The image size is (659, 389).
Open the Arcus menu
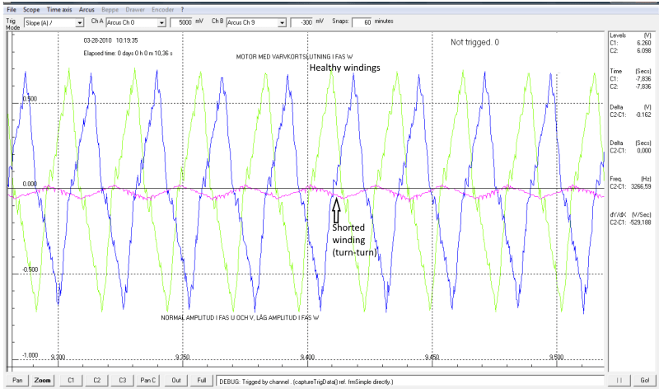tap(86, 9)
